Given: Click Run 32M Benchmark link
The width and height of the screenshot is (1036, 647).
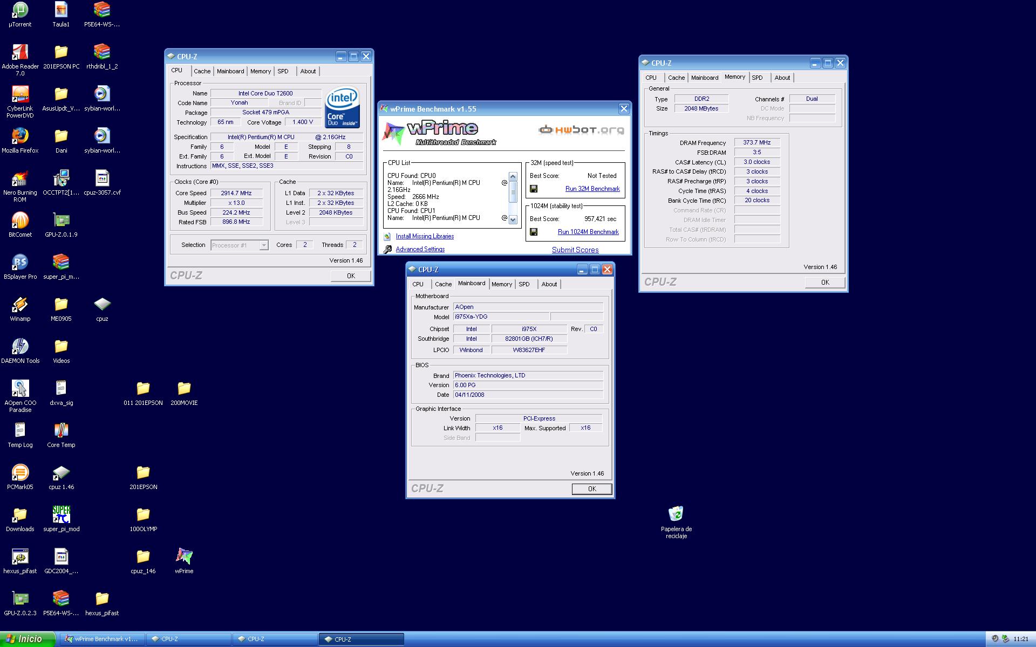Looking at the screenshot, I should 592,189.
